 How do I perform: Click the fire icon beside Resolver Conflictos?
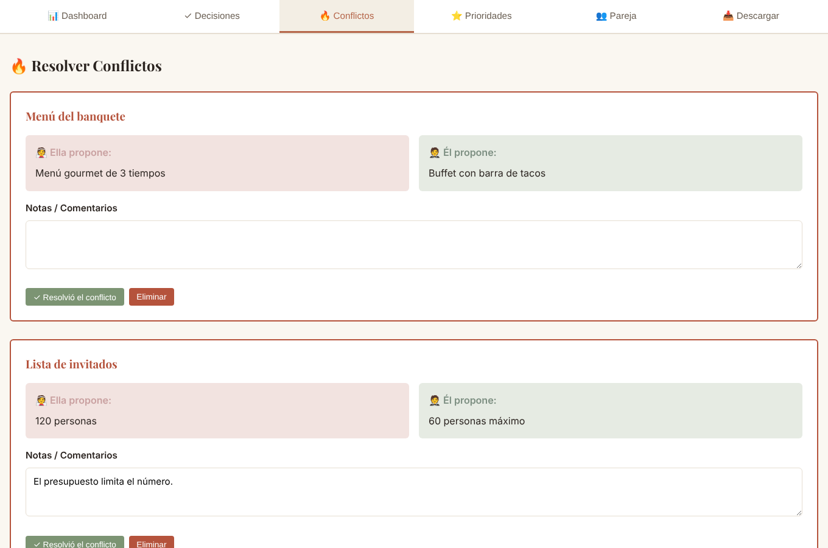19,66
